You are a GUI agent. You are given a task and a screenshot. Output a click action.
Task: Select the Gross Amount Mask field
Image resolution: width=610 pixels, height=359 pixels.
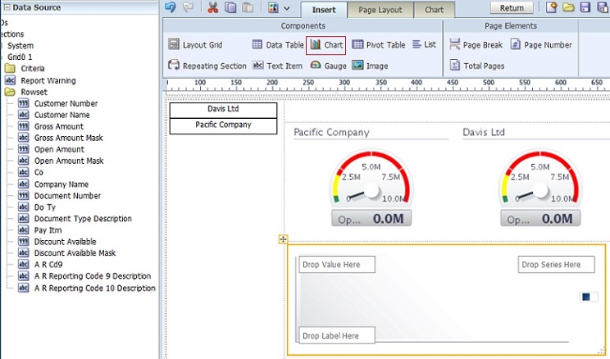tap(61, 138)
